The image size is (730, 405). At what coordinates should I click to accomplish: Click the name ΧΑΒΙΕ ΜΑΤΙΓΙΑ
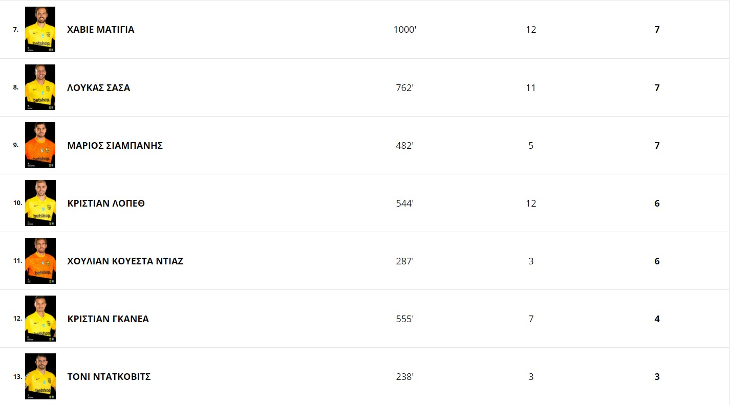(x=101, y=30)
